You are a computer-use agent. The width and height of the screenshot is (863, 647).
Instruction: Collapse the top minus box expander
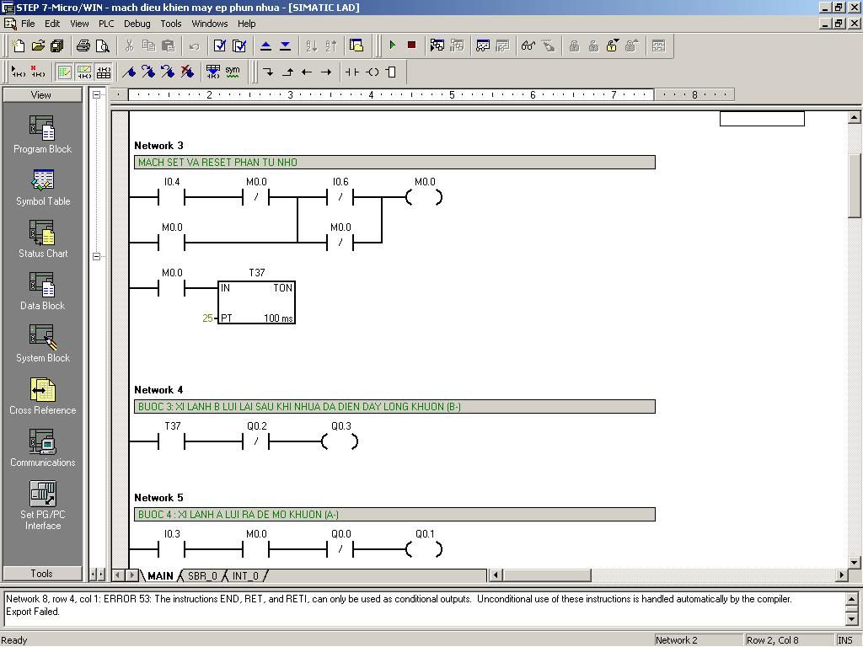[97, 94]
